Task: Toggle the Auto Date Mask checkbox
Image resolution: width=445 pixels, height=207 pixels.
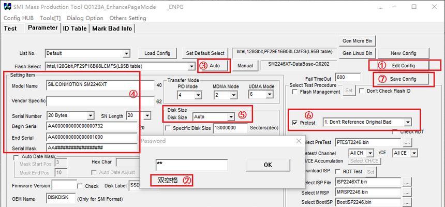Action: (x=16, y=157)
